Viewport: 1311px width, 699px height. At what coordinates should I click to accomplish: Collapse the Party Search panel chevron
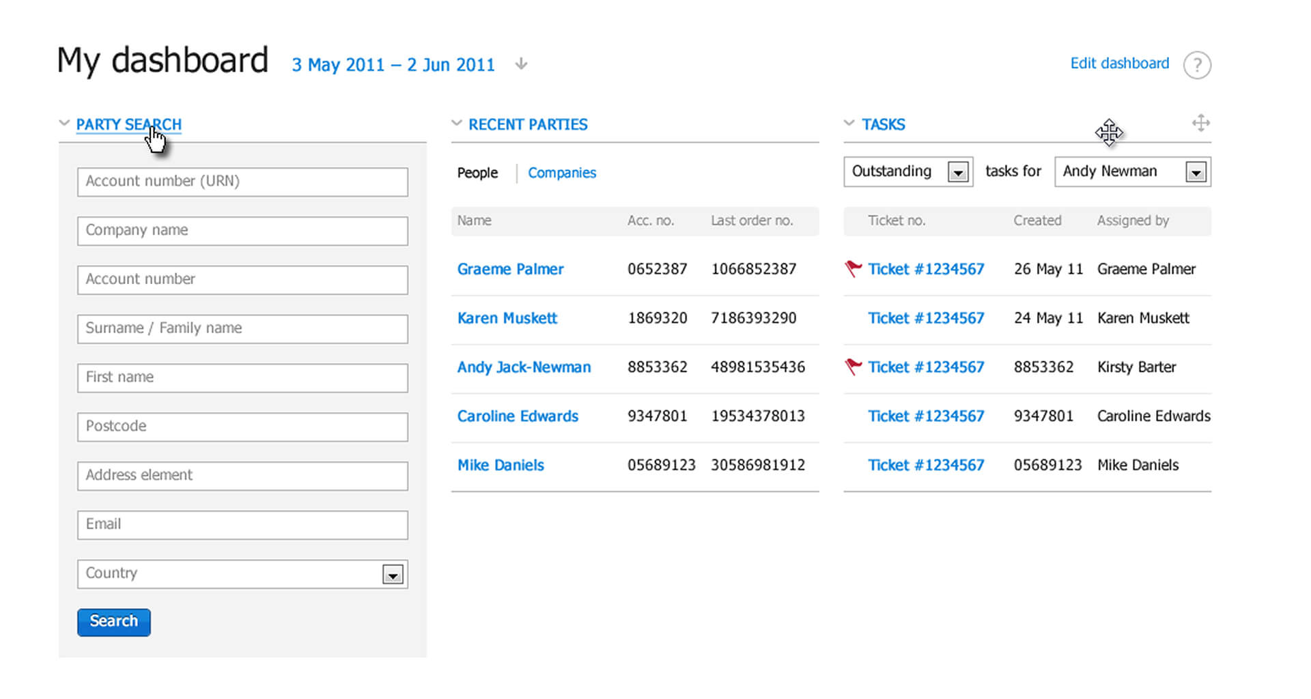pyautogui.click(x=64, y=124)
